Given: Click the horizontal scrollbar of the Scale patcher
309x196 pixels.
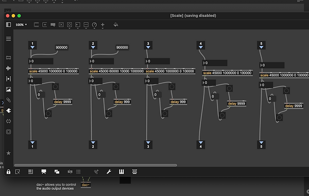Looking at the screenshot, I should [96, 165].
